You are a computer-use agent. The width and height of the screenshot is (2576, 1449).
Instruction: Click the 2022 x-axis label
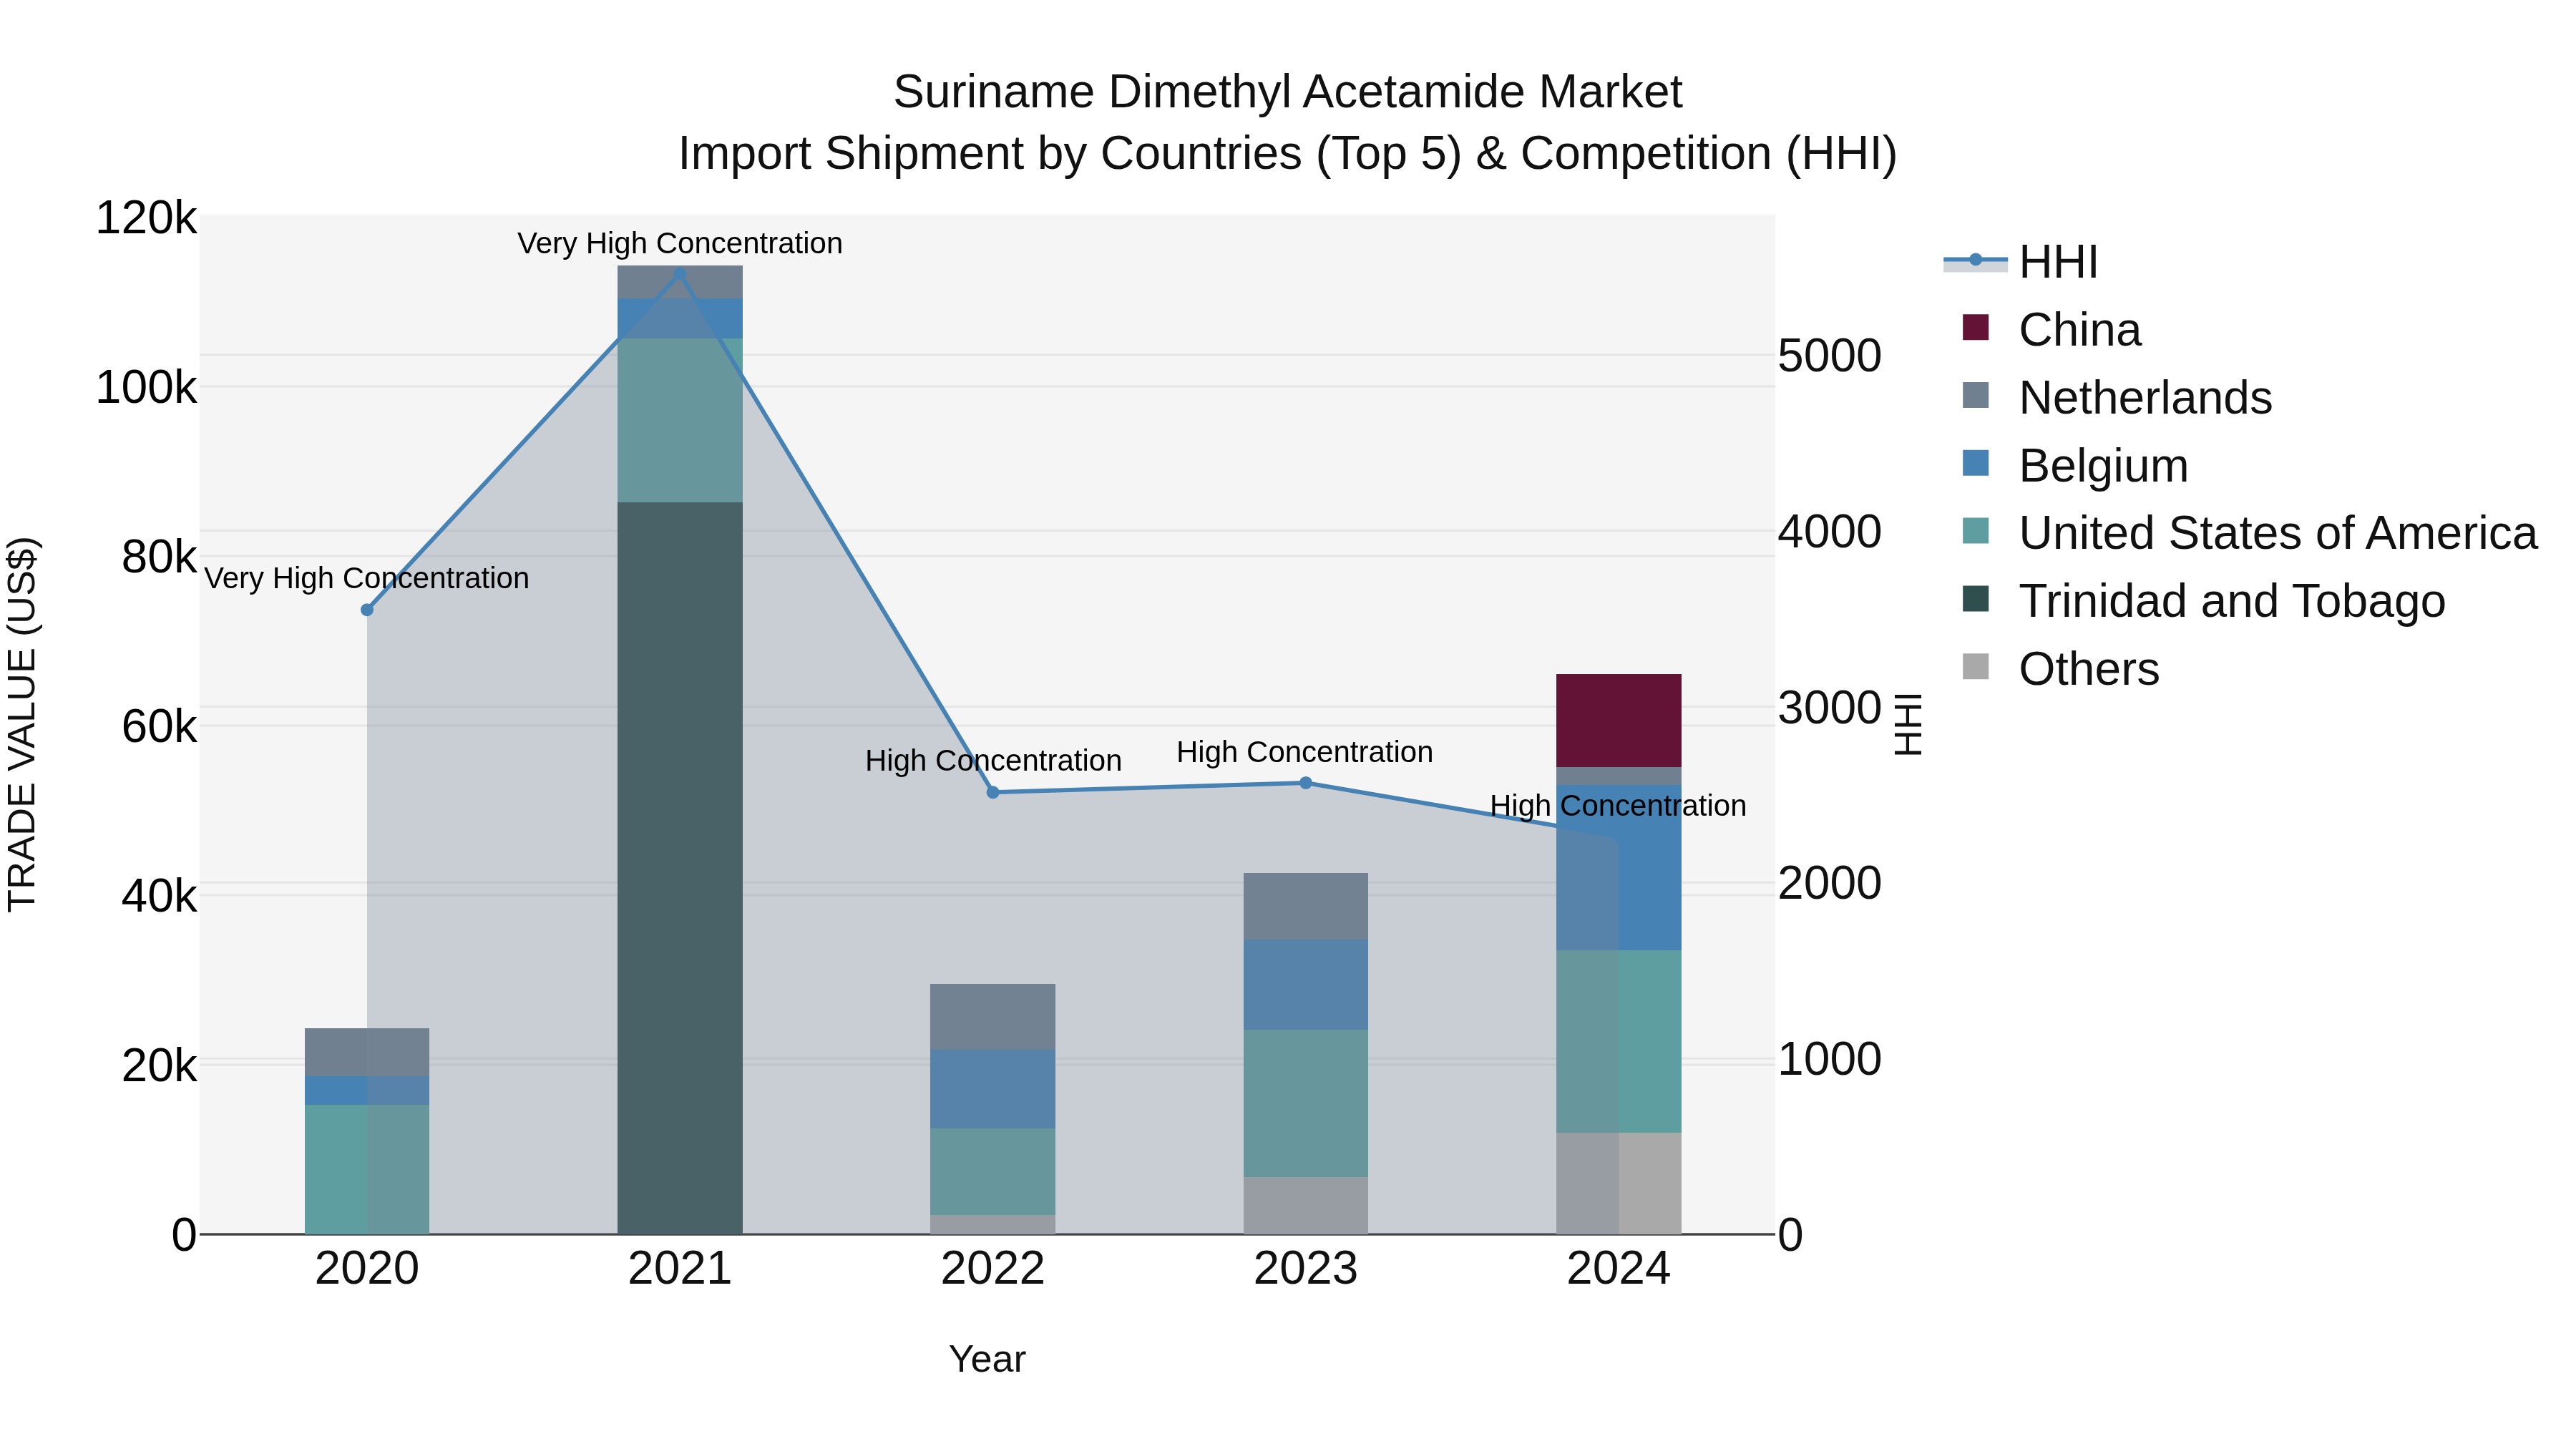[x=993, y=1269]
